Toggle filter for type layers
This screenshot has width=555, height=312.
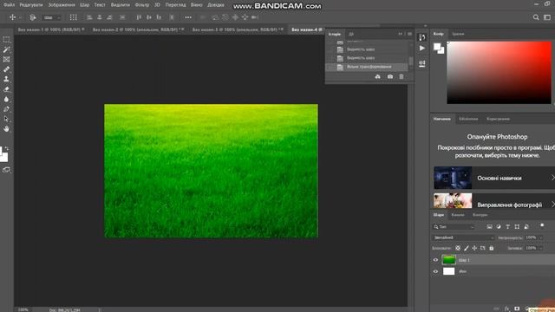click(x=507, y=227)
